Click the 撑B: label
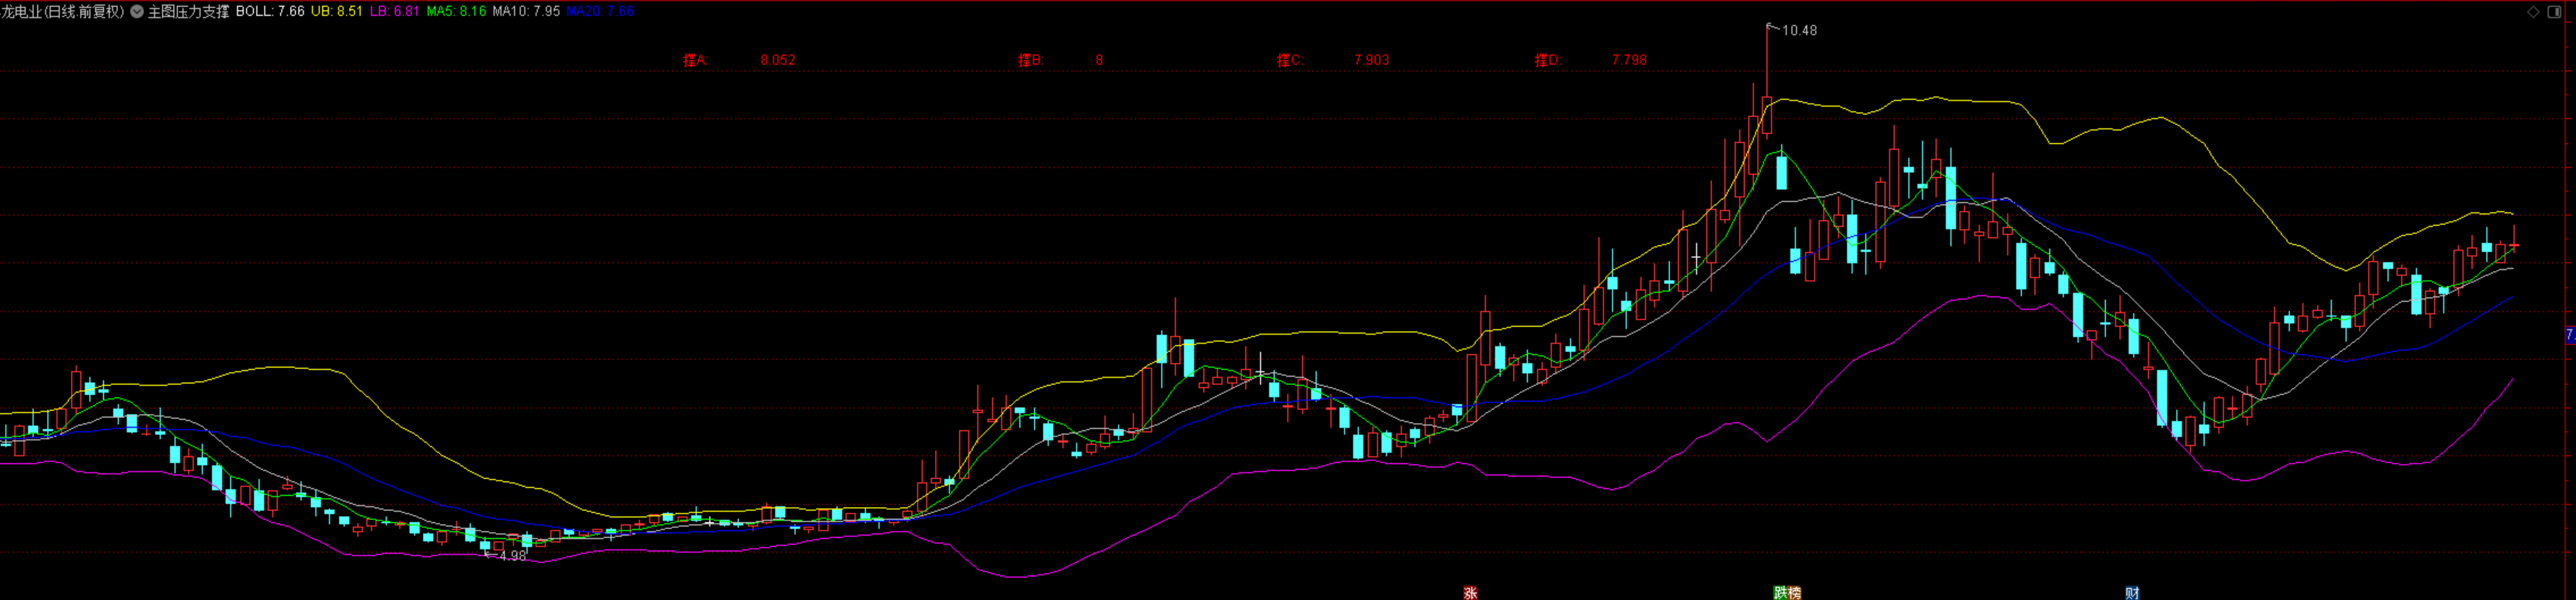 tap(1030, 60)
